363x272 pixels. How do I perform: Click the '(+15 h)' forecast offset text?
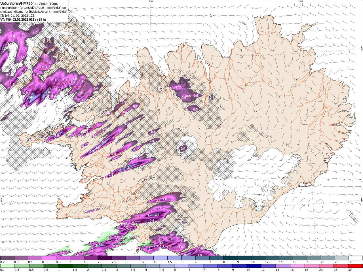(x=41, y=20)
